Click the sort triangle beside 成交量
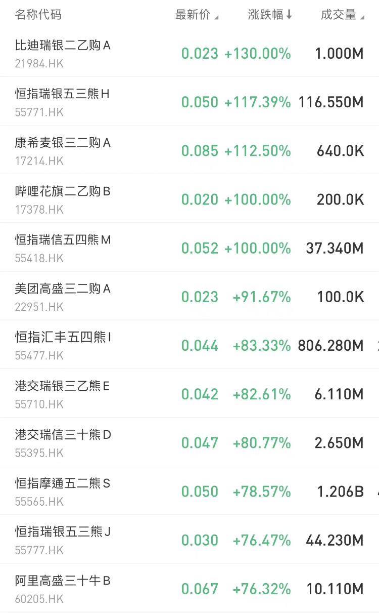This screenshot has height=613, width=379. (x=362, y=17)
